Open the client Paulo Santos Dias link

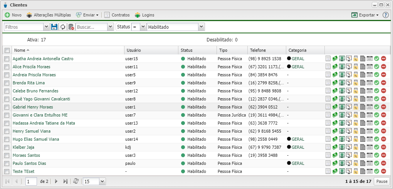(29, 163)
